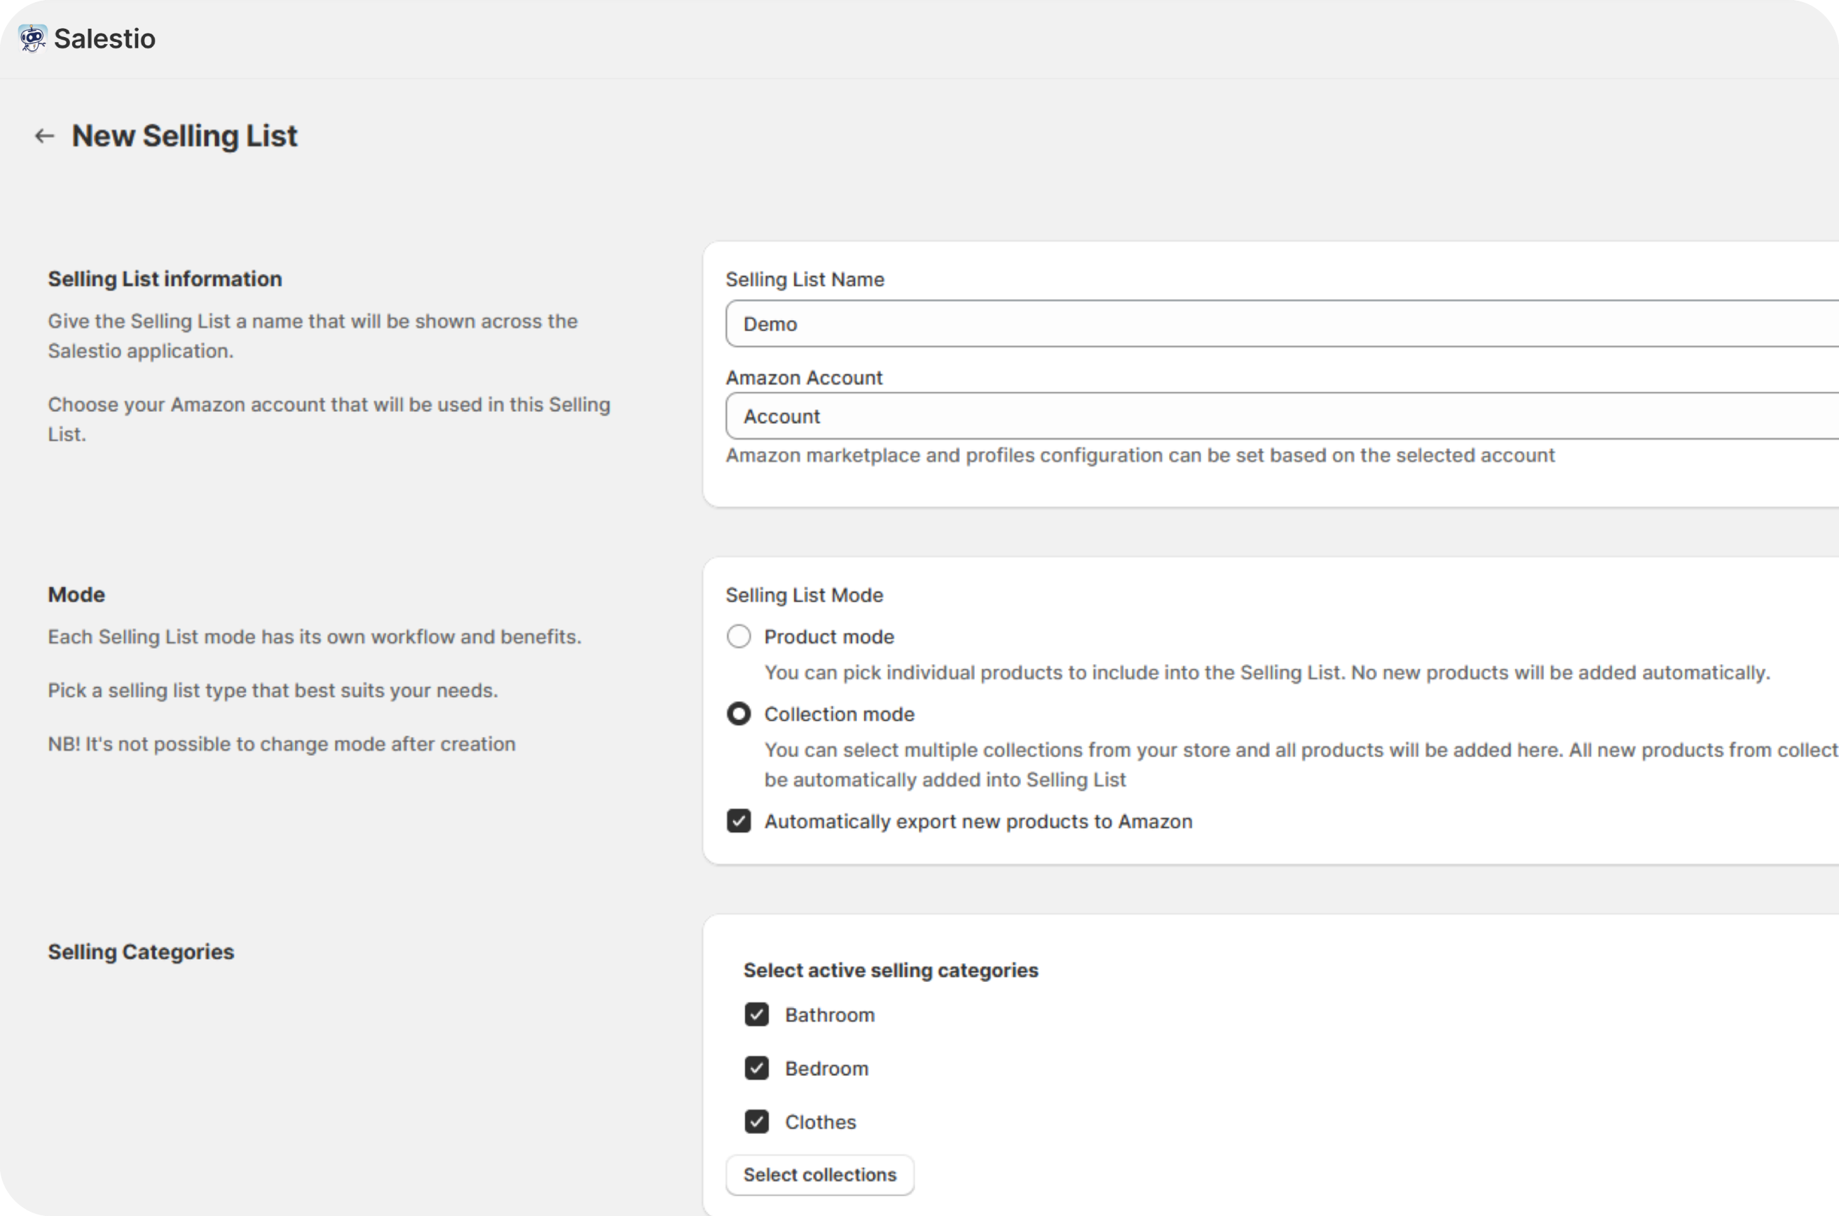Image resolution: width=1839 pixels, height=1216 pixels.
Task: Click the Salestio robot logo icon
Action: point(32,38)
